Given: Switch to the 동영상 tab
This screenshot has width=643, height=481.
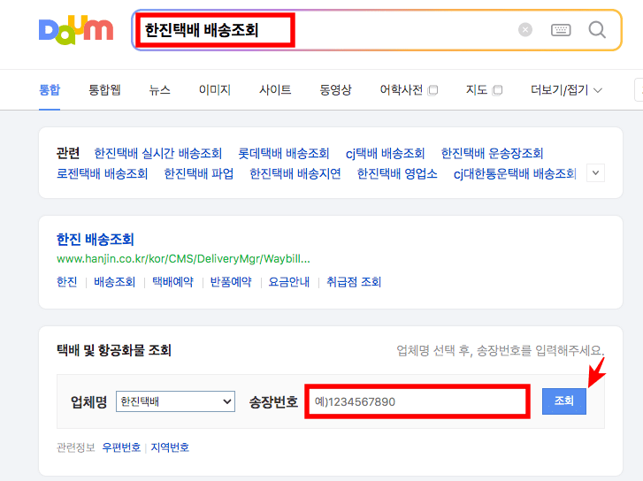Looking at the screenshot, I should click(x=335, y=90).
